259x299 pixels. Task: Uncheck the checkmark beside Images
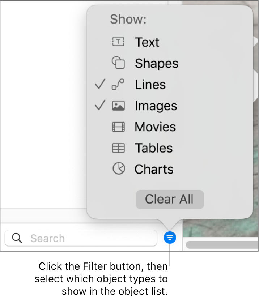100,106
